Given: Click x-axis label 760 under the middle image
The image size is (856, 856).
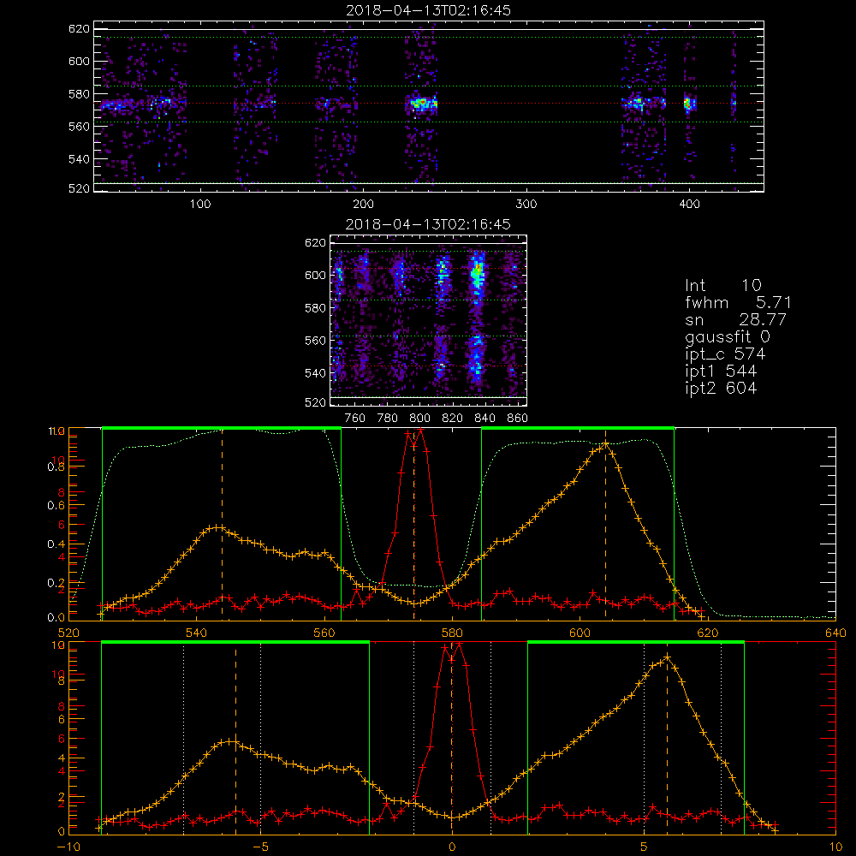Looking at the screenshot, I should tap(355, 419).
